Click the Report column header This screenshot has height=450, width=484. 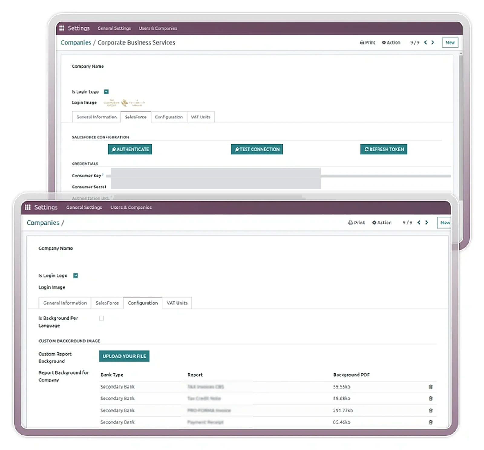click(195, 375)
